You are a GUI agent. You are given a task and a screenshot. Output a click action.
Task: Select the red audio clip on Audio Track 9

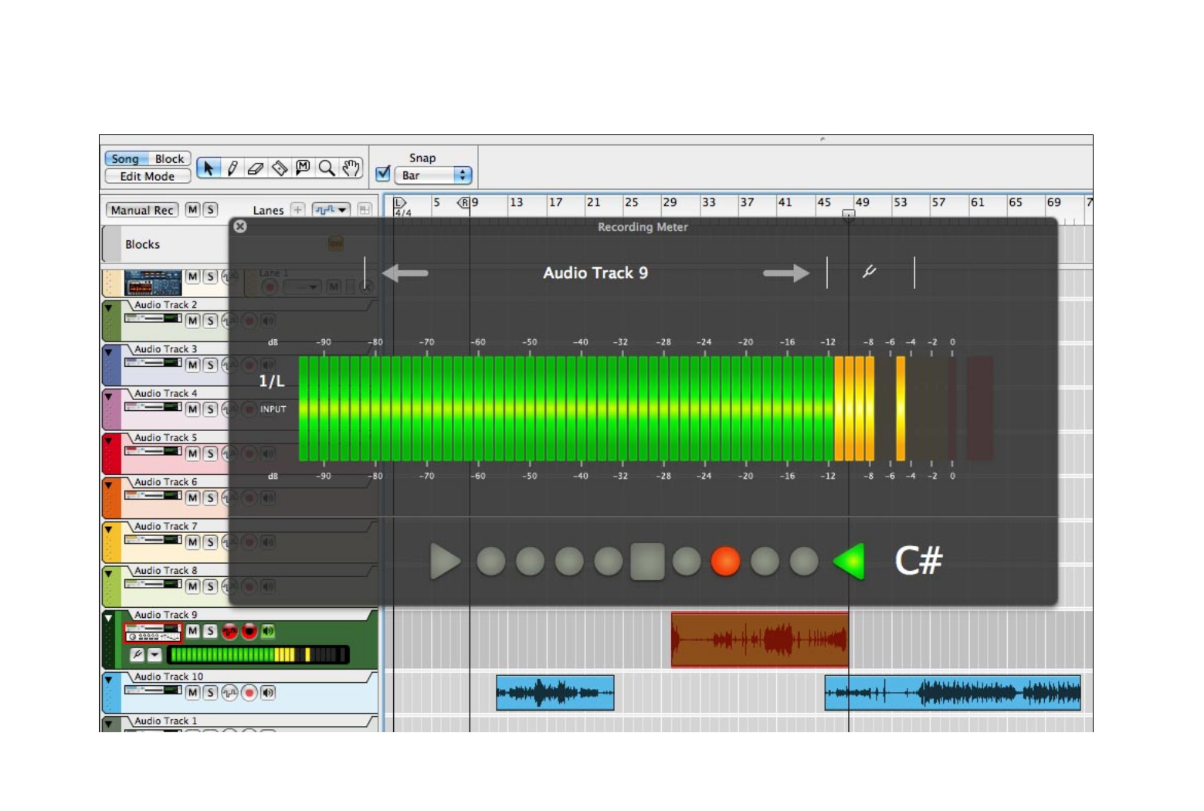(x=761, y=639)
